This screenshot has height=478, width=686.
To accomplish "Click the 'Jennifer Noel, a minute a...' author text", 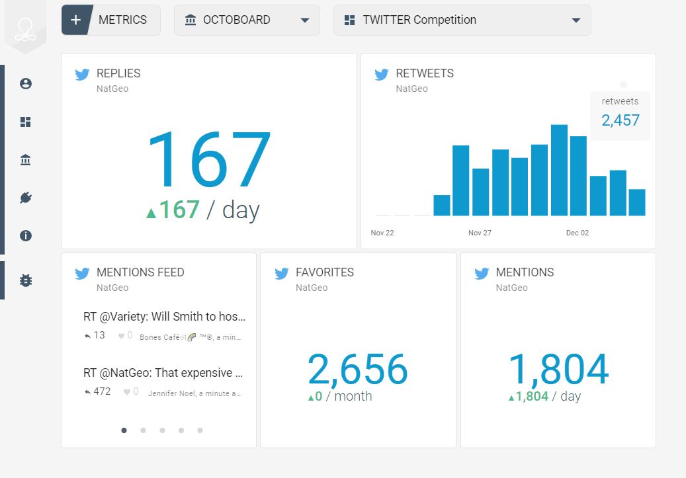I will pos(194,393).
